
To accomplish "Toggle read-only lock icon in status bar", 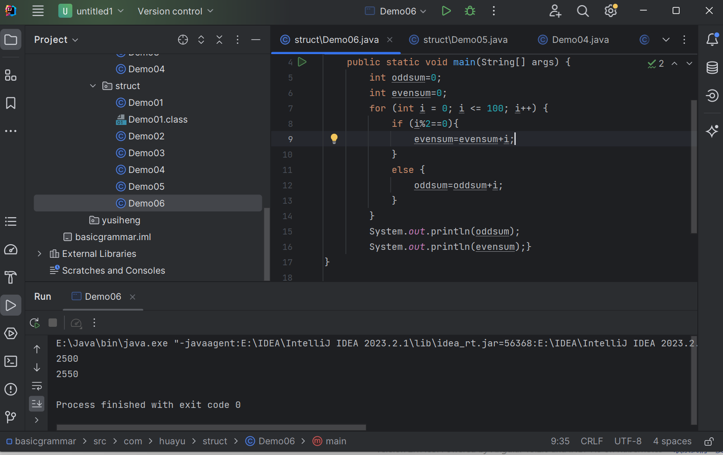I will [x=709, y=441].
